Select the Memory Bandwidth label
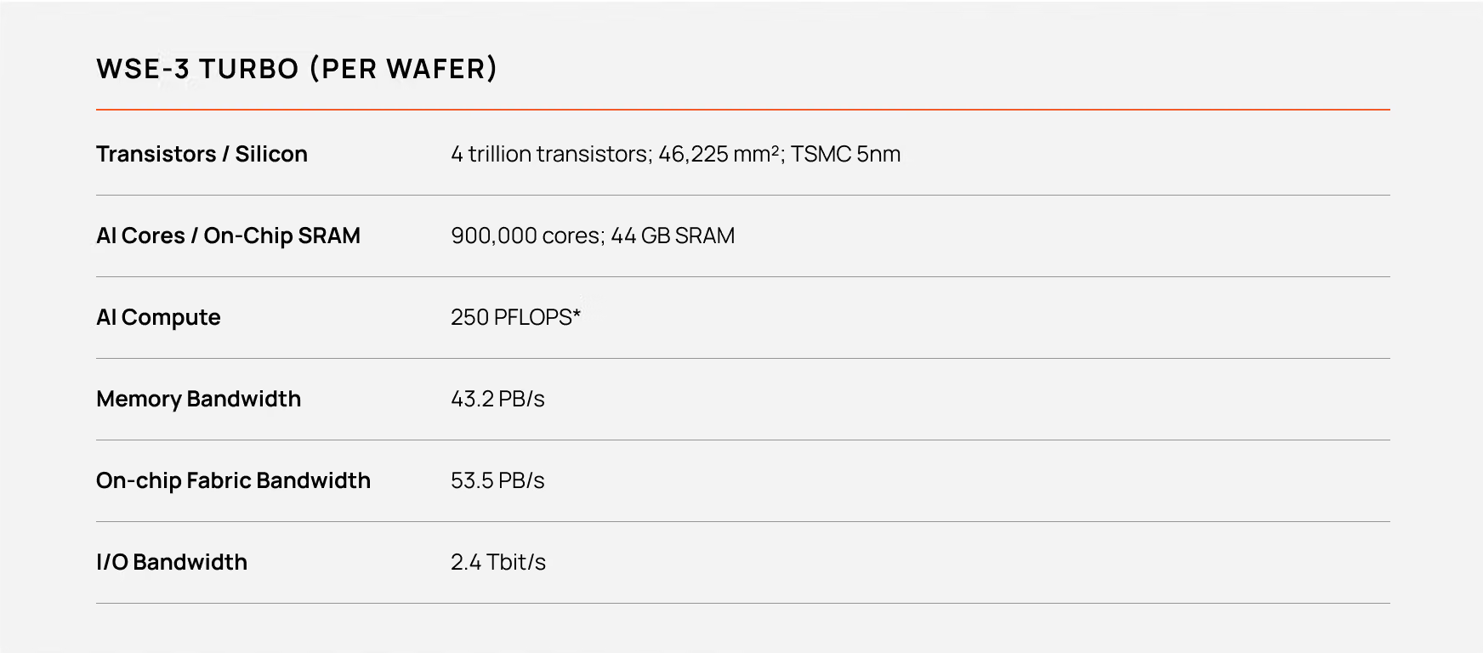The image size is (1483, 653). 198,399
